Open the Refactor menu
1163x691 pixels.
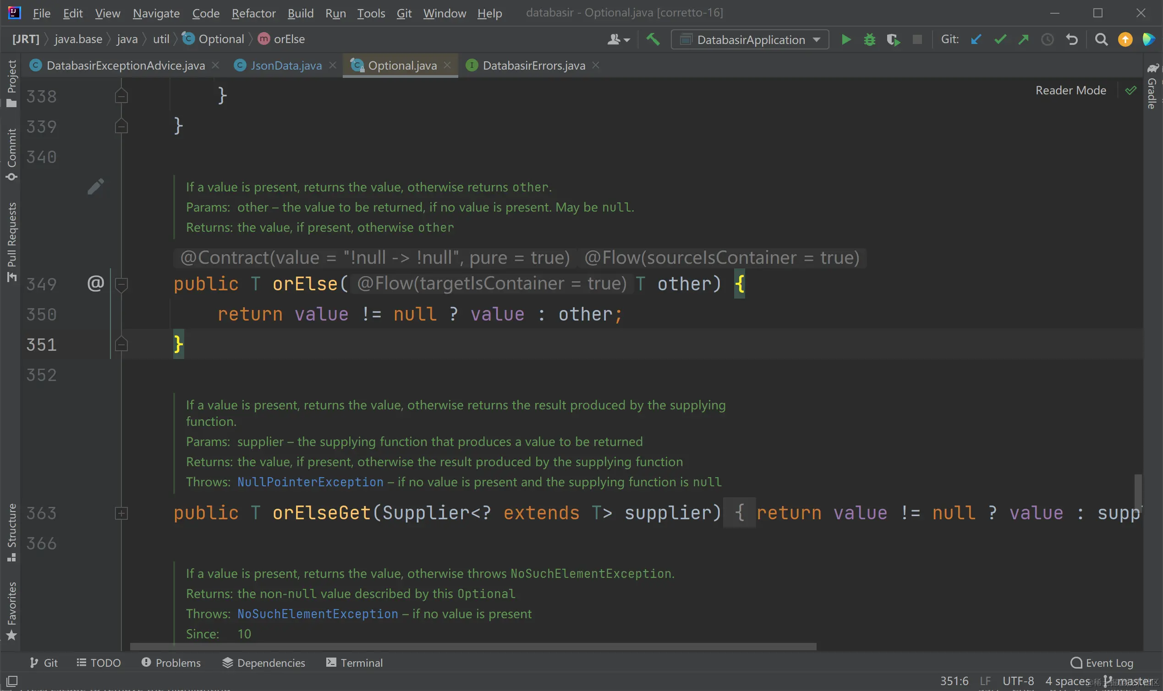[253, 13]
